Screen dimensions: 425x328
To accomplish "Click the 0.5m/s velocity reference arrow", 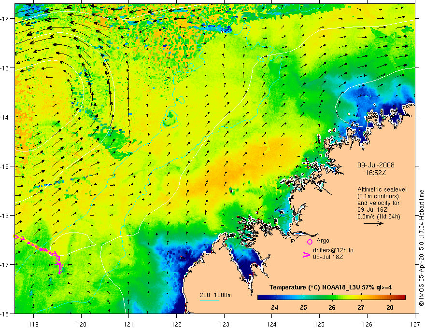I will click(373, 223).
